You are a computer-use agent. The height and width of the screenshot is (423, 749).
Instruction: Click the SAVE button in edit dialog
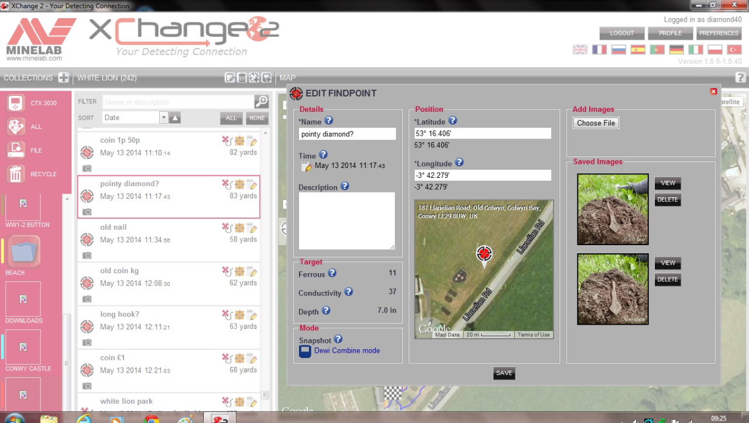[x=504, y=373]
